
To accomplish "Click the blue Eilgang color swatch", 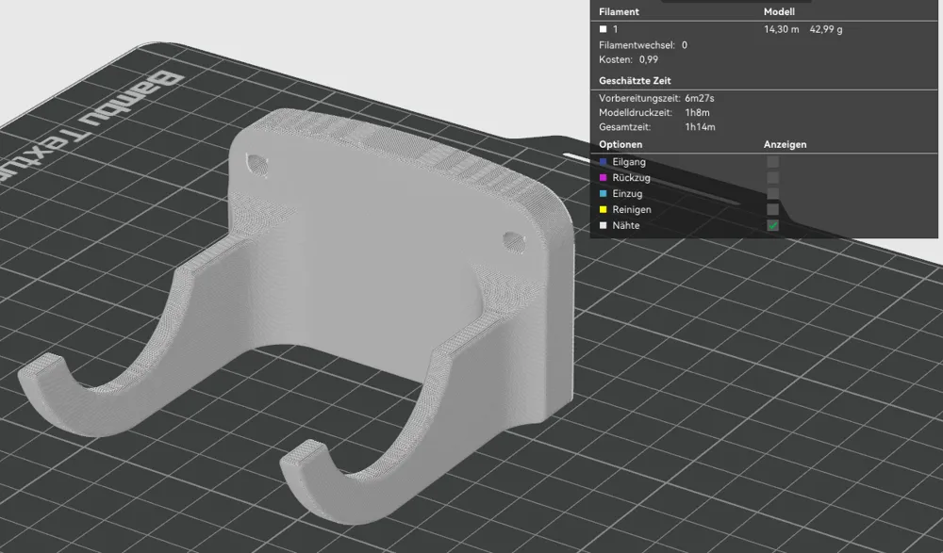I will point(604,162).
